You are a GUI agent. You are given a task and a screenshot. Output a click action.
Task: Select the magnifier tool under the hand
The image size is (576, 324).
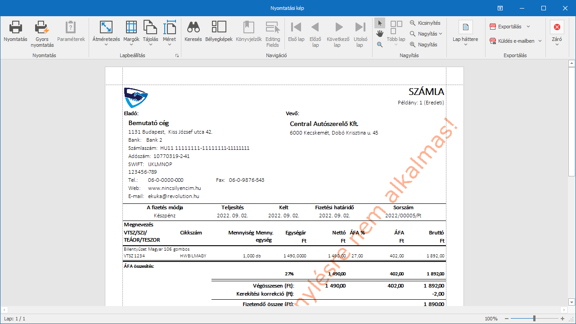pyautogui.click(x=380, y=45)
